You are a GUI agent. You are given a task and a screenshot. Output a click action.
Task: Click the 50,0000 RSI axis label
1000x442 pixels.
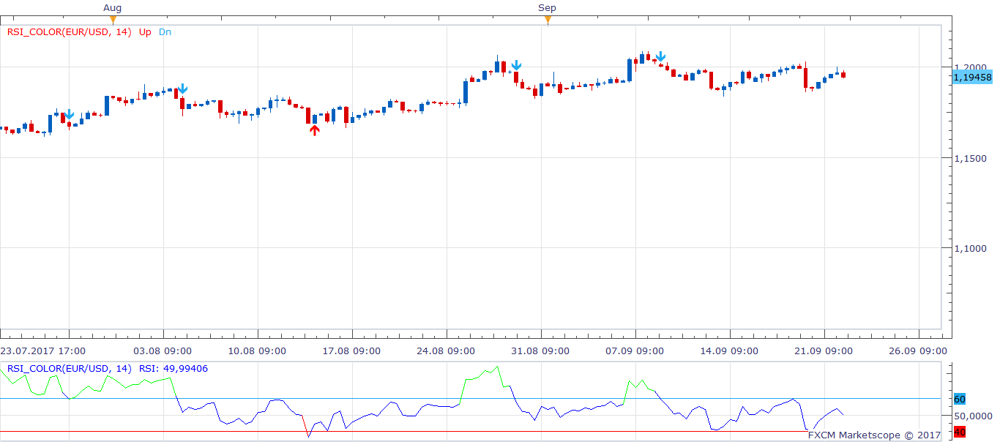tap(972, 416)
